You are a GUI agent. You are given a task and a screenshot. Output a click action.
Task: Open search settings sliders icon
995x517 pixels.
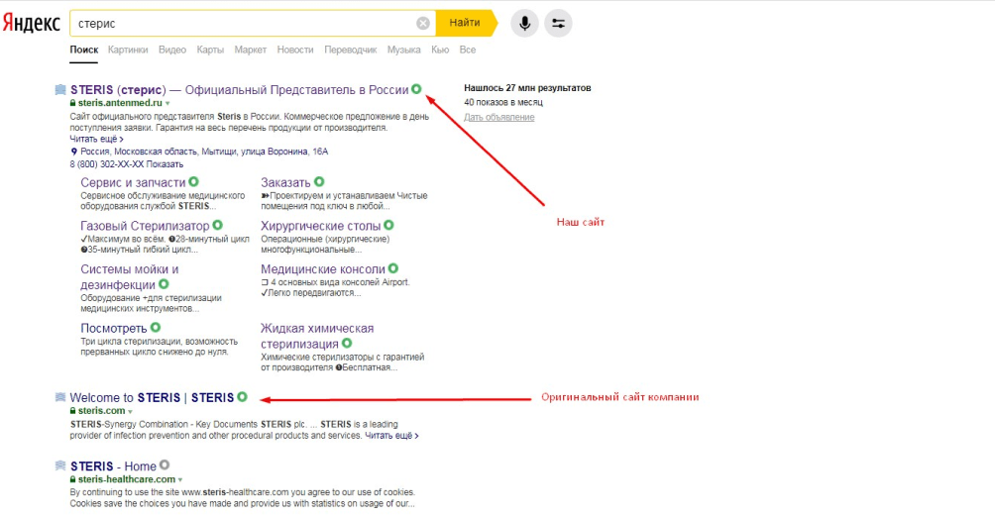click(x=558, y=24)
